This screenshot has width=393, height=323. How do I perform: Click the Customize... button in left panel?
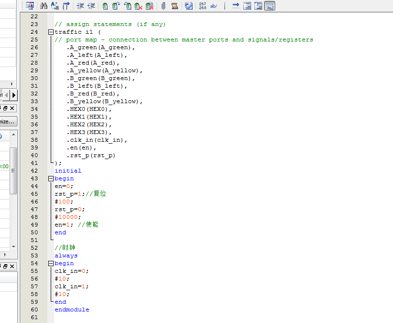pos(8,121)
